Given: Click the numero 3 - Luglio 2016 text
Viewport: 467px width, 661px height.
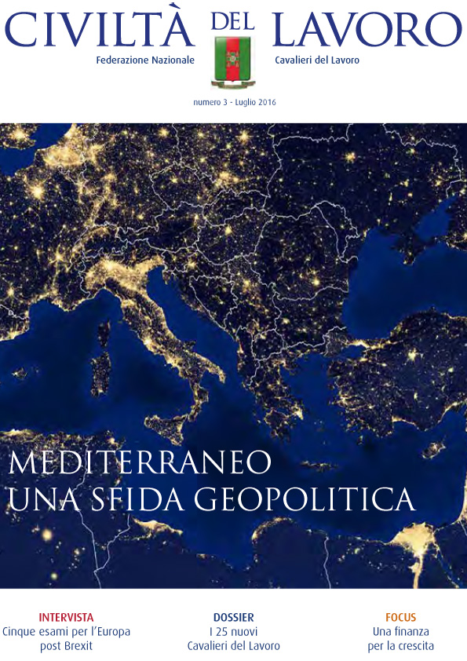Looking at the screenshot, I should [235, 102].
